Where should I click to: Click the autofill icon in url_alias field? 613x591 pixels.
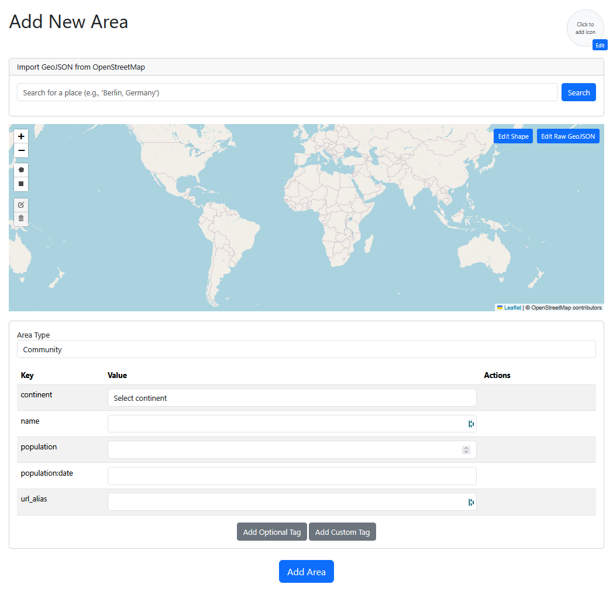click(470, 502)
